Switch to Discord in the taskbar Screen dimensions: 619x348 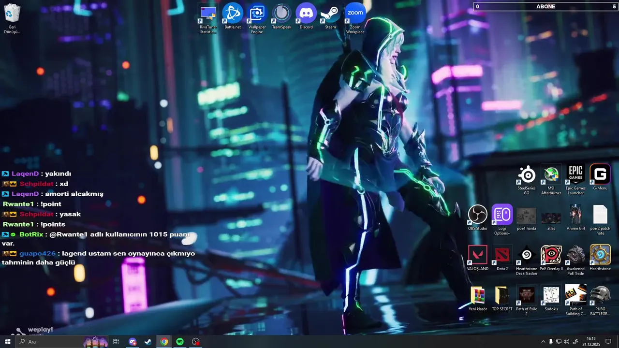coord(133,342)
